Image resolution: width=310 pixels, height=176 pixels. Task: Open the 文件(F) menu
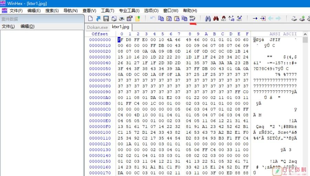[x=16, y=11]
